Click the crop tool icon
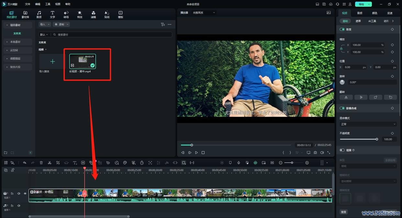402x218 pixels. (58, 163)
